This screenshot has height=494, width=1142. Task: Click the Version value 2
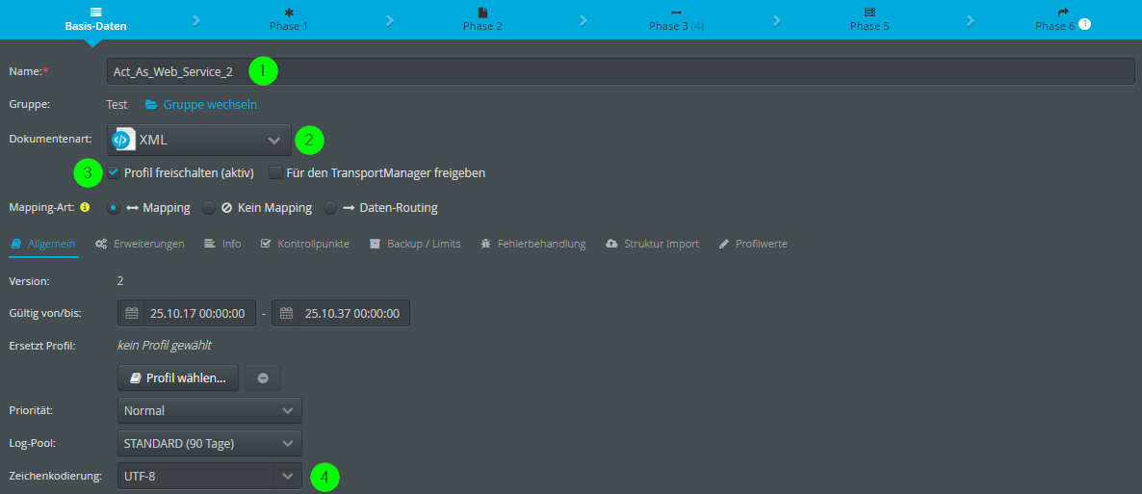[x=121, y=280]
